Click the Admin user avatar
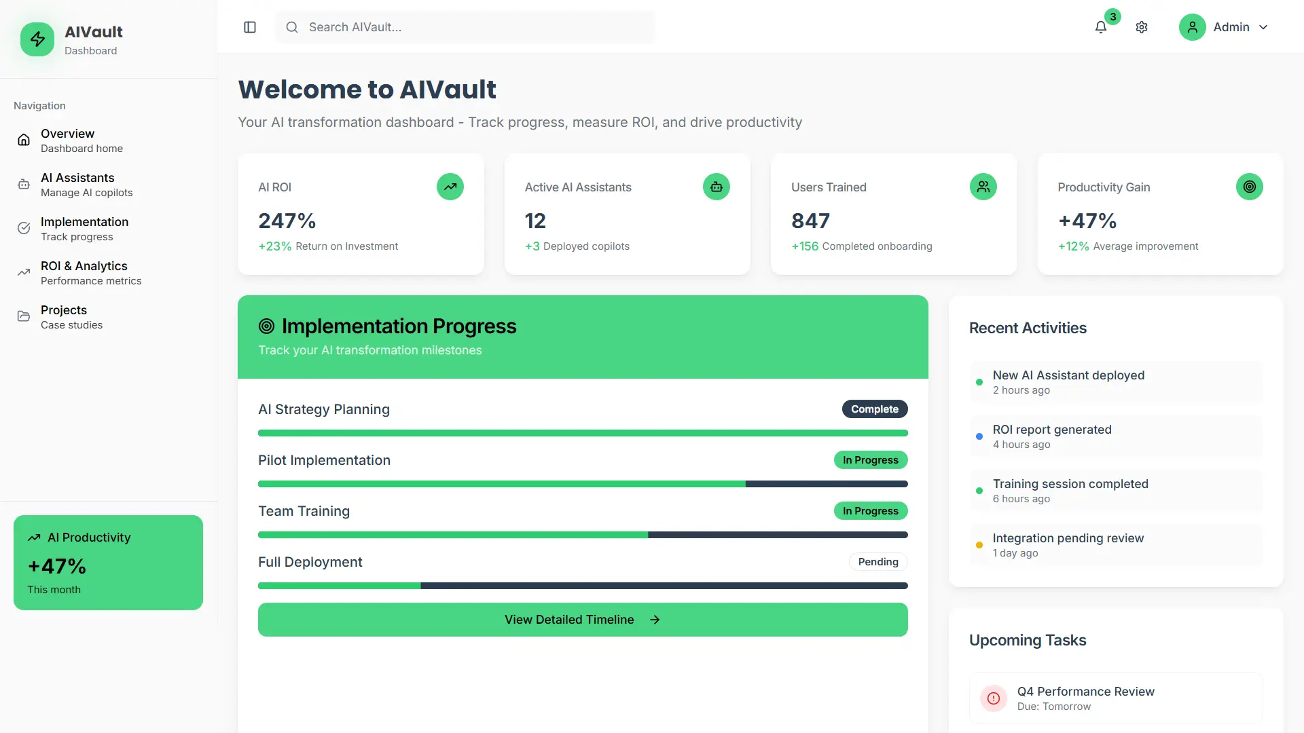1304x733 pixels. 1192,27
